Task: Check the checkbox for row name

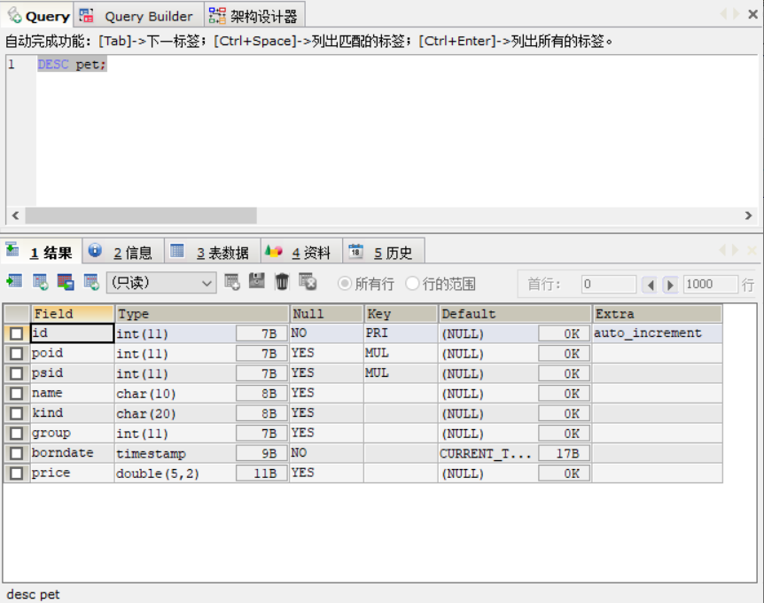Action: click(x=16, y=394)
